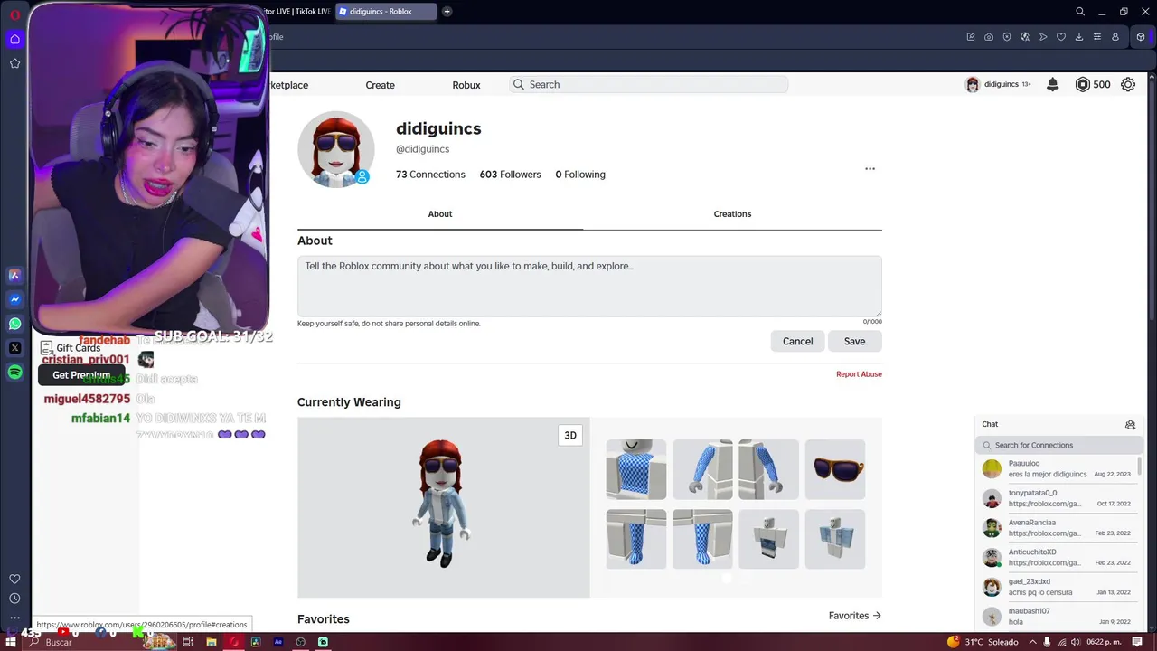Open Opera sidebar home icon
Screen dimensions: 1157x651
tap(14, 39)
